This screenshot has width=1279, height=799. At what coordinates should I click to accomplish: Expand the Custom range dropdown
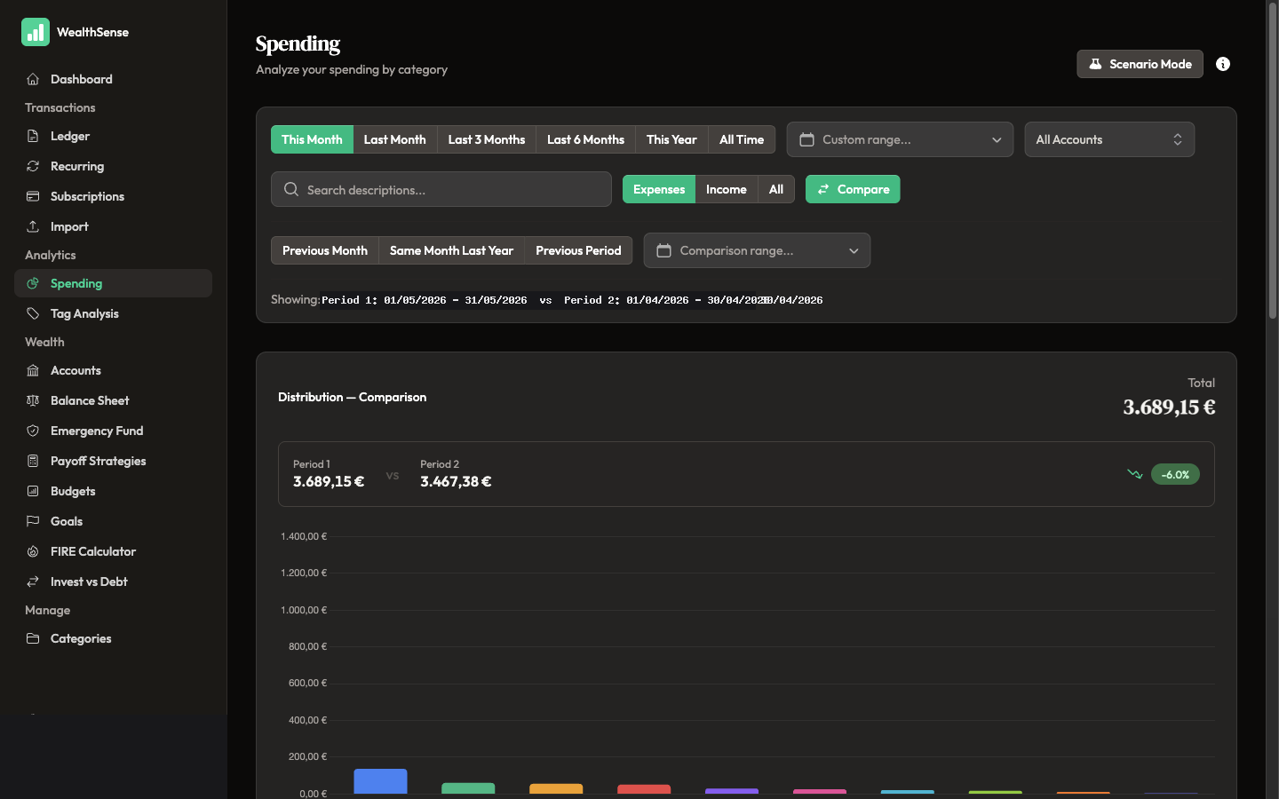pos(900,139)
